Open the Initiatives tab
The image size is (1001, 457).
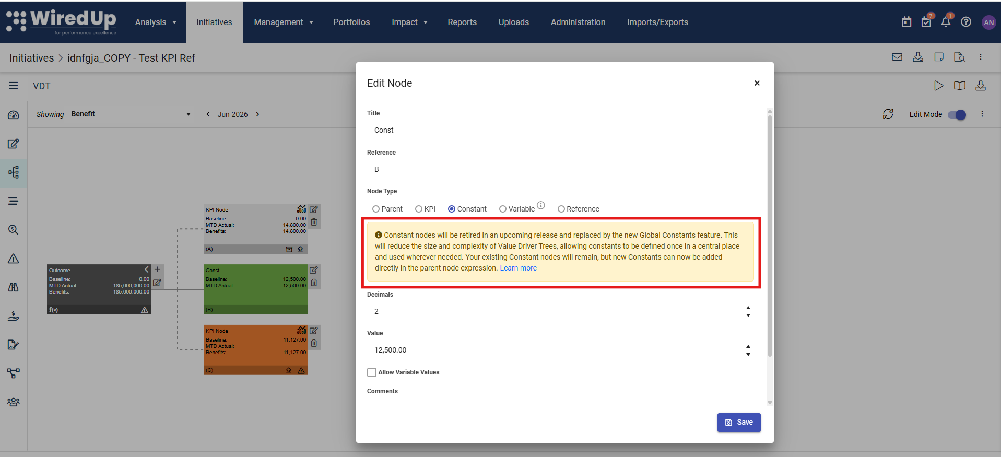[214, 22]
